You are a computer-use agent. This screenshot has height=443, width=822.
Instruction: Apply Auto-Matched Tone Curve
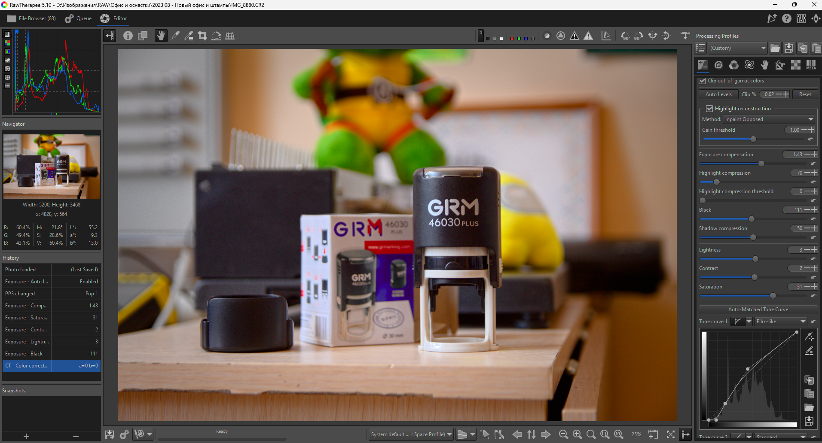758,309
